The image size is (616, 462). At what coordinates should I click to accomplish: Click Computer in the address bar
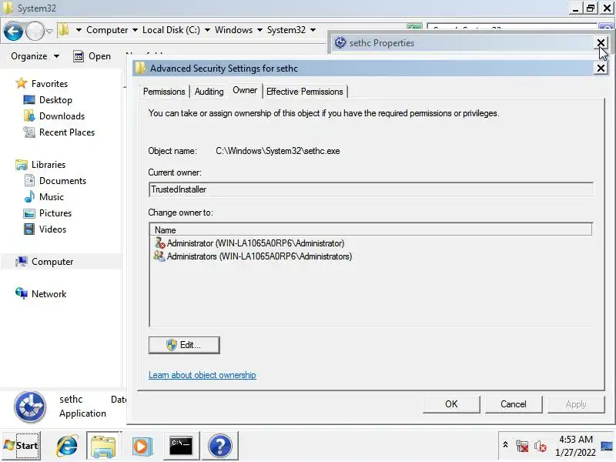107,30
